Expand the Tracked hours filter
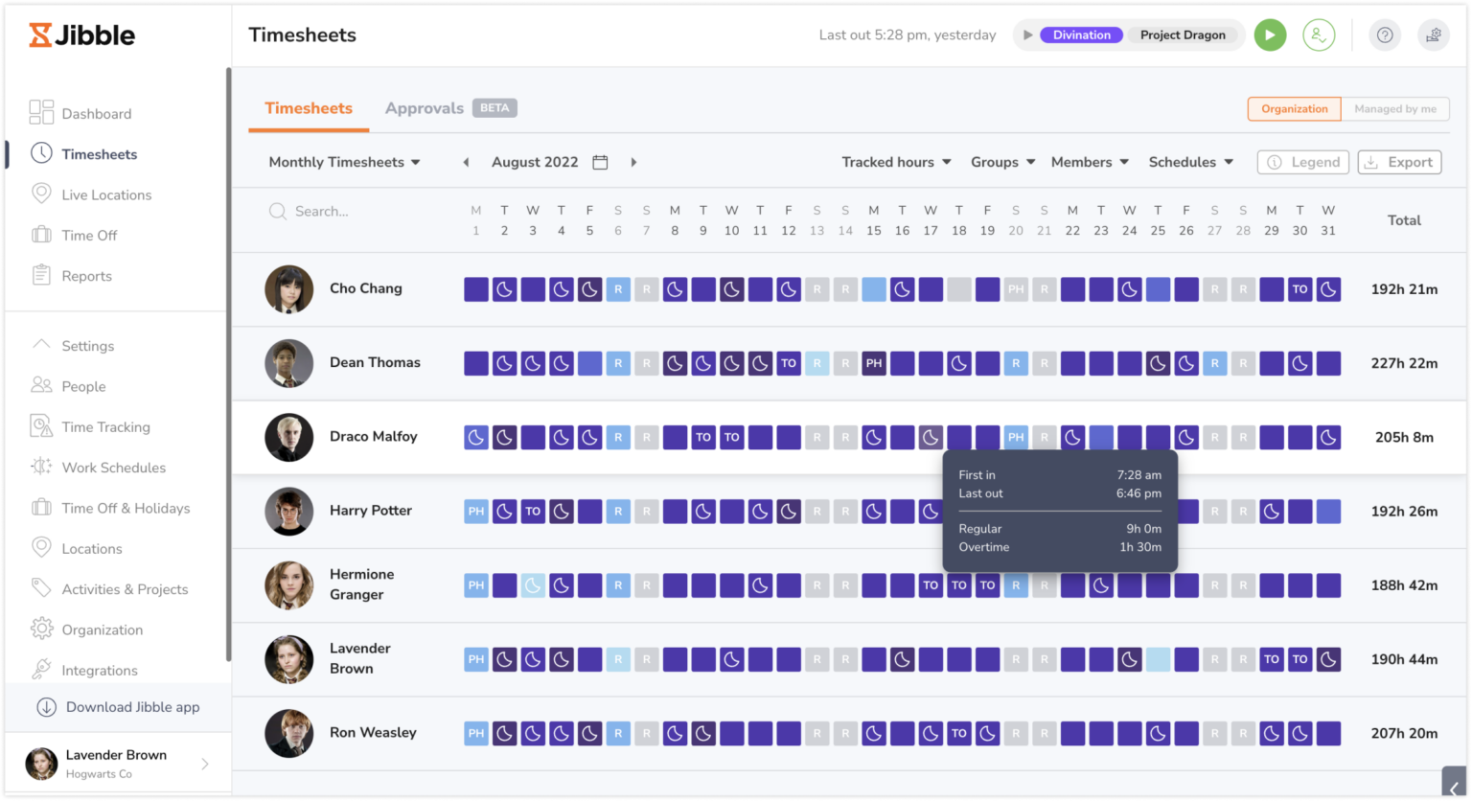Image resolution: width=1472 pixels, height=801 pixels. (894, 162)
